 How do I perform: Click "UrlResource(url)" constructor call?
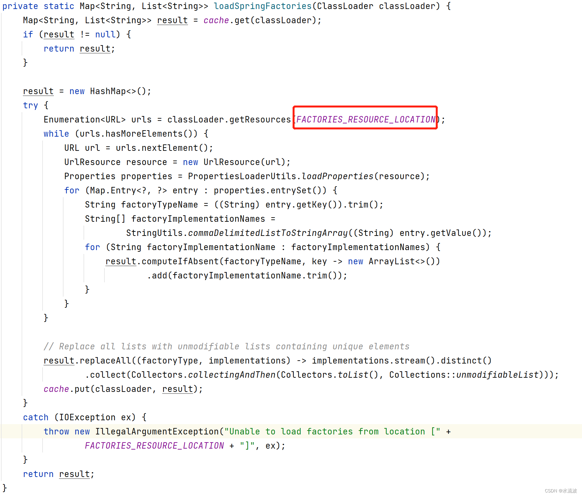tap(244, 162)
